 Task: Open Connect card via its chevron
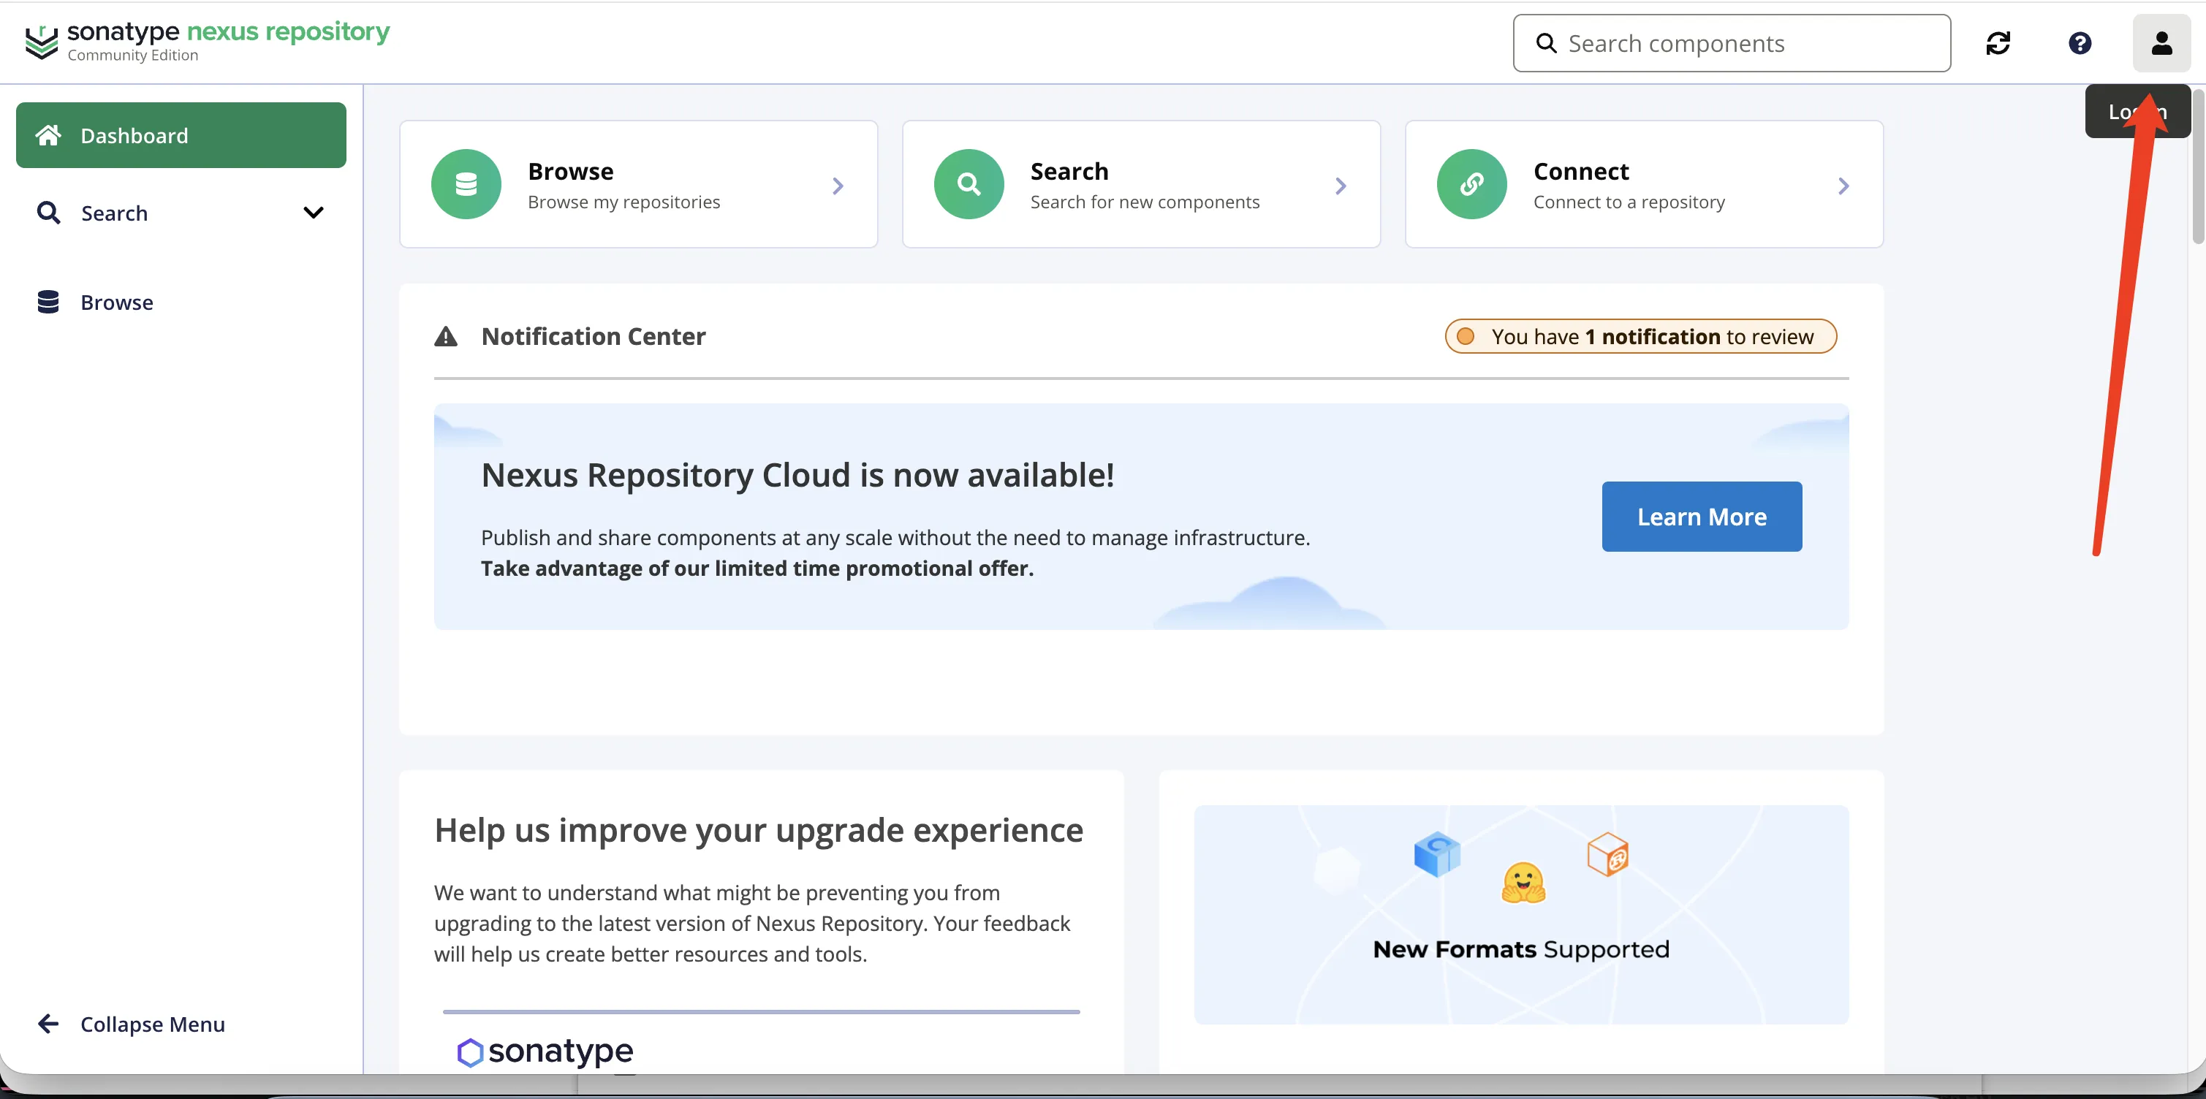1843,186
